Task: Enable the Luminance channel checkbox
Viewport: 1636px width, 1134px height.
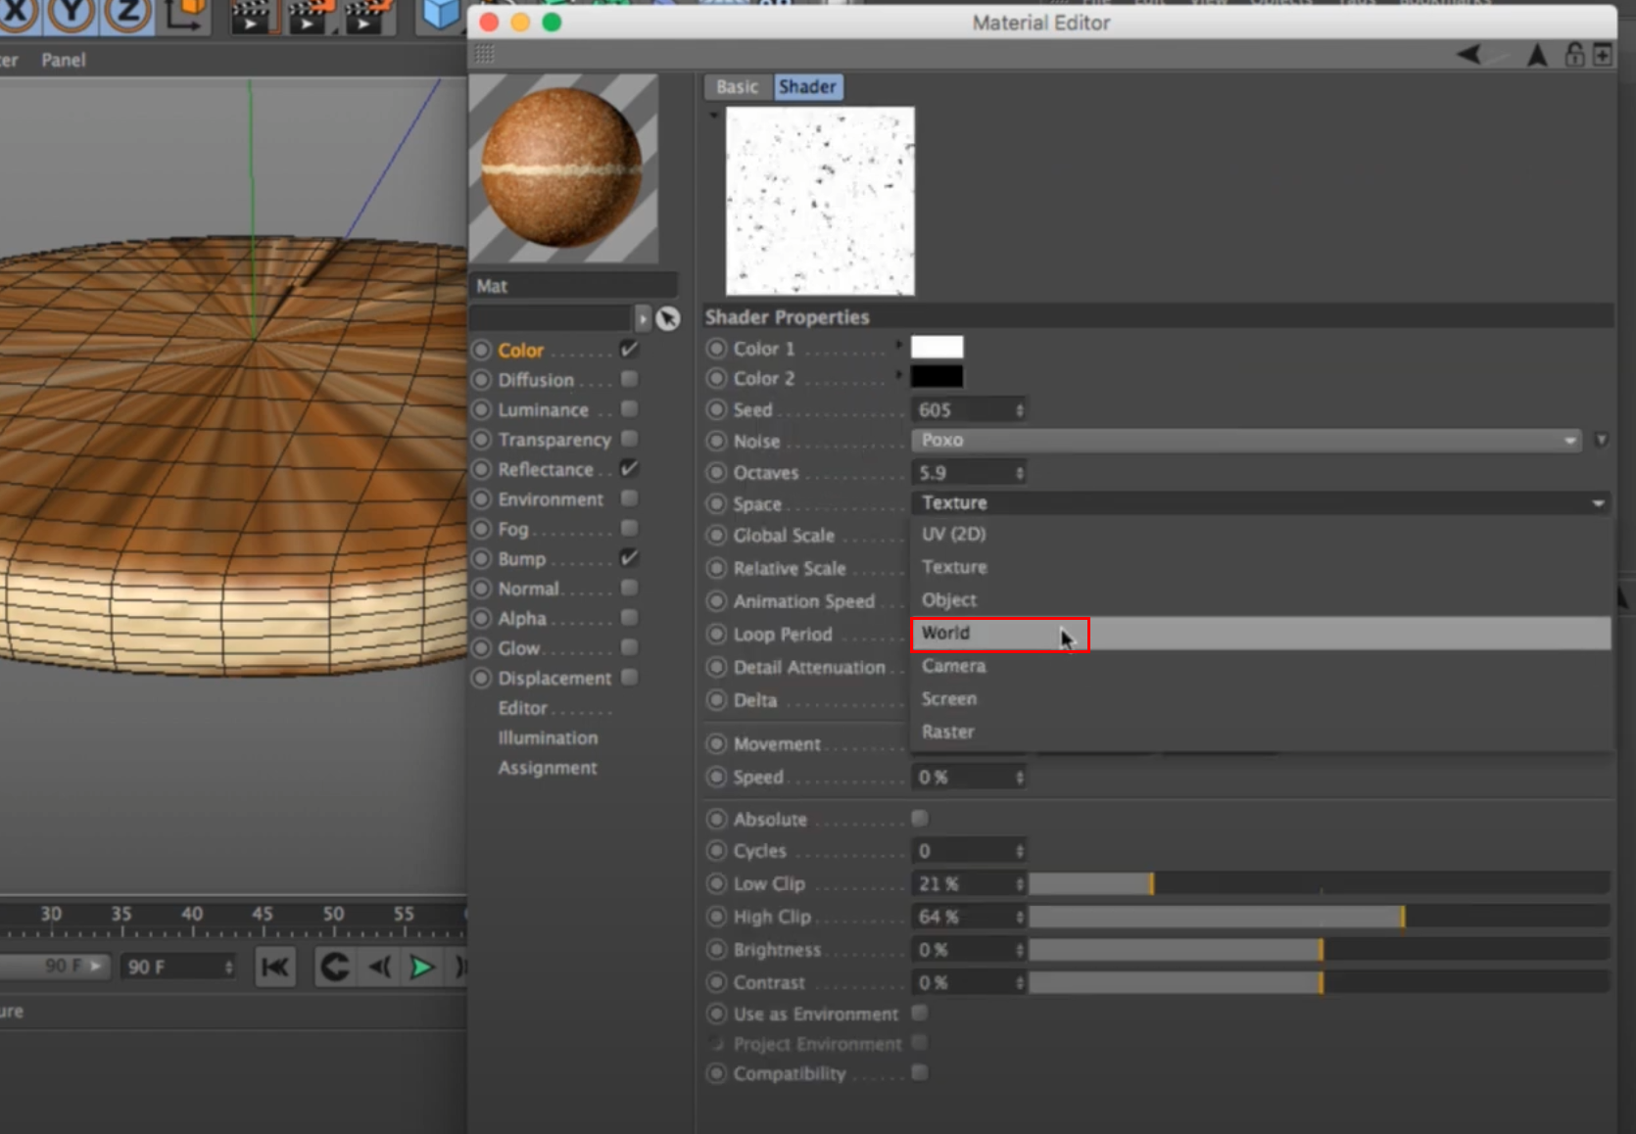Action: (x=629, y=408)
